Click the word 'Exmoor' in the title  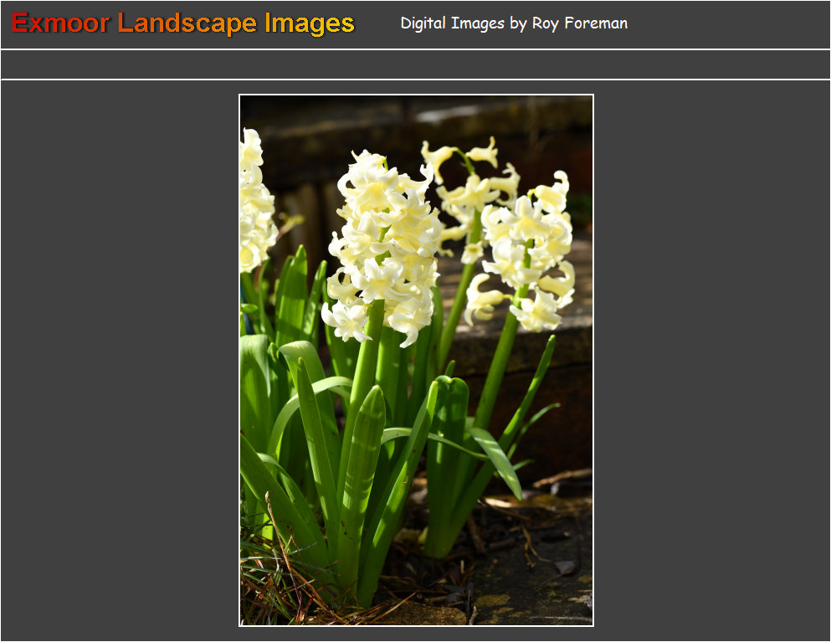click(x=60, y=23)
